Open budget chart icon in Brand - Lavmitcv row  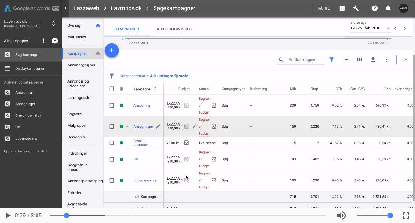pos(186,143)
